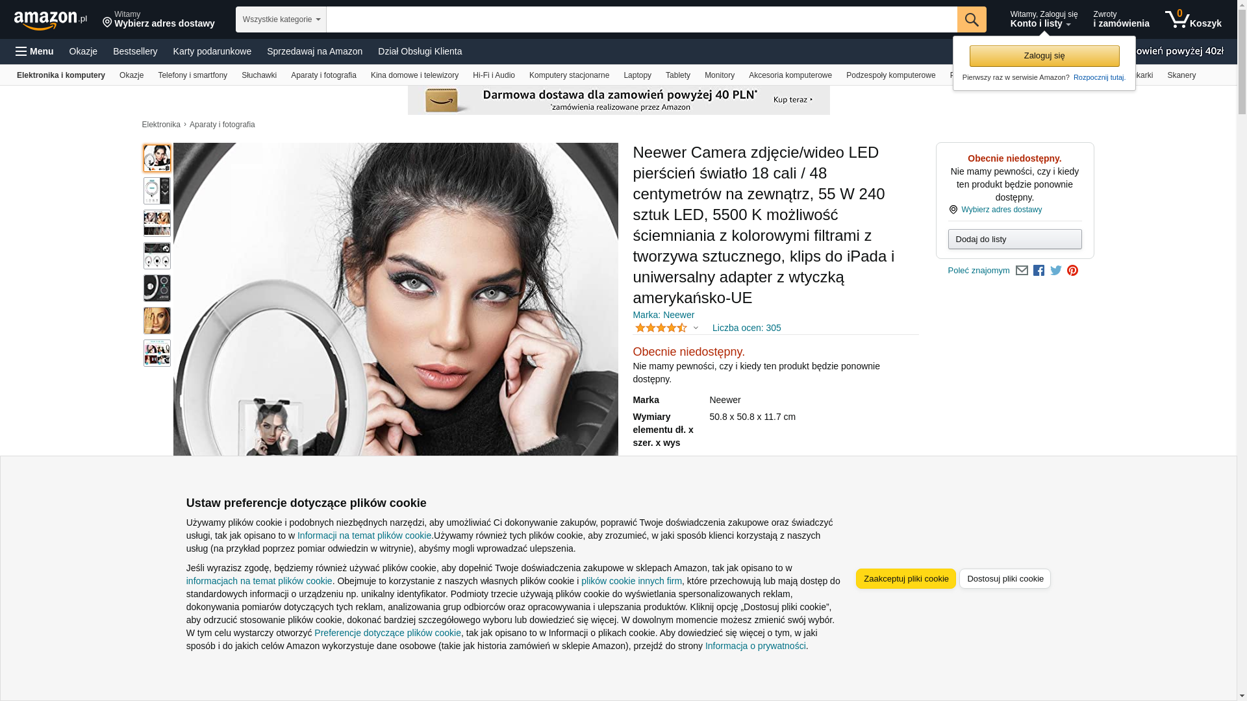The image size is (1247, 701).
Task: Share product on Facebook icon
Action: coord(1039,271)
